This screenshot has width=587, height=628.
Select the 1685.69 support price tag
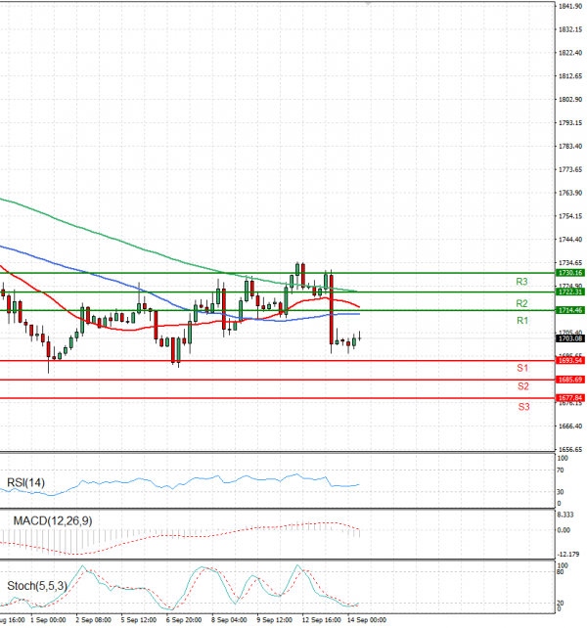click(570, 380)
